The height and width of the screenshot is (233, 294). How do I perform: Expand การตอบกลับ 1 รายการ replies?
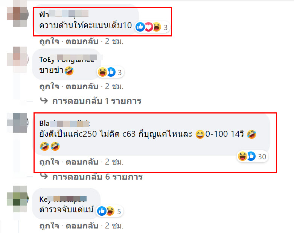click(97, 101)
